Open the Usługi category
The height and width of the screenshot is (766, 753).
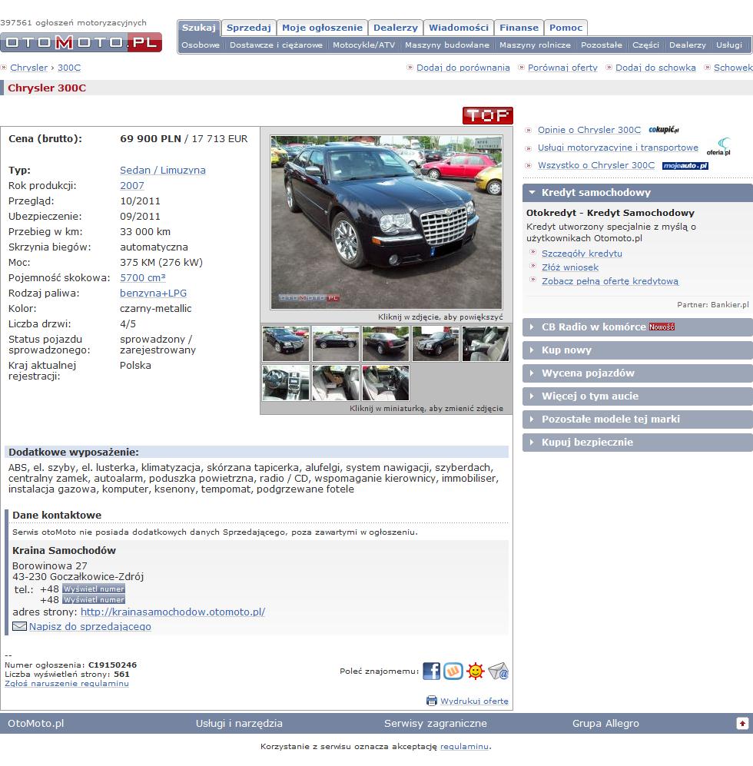point(728,45)
